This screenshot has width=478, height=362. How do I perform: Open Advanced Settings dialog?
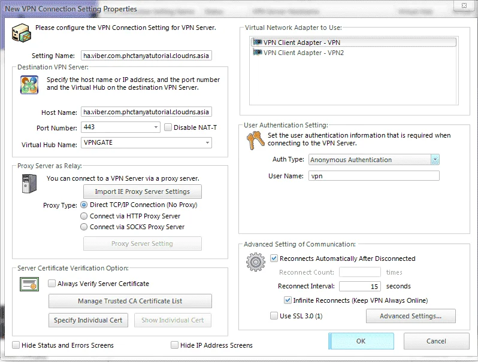[x=411, y=316]
